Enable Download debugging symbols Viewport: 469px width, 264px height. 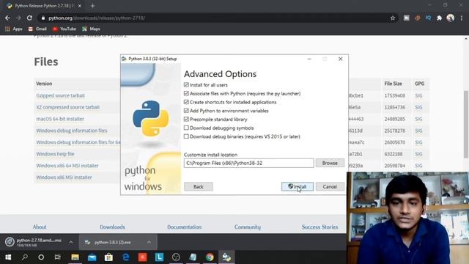tap(186, 128)
